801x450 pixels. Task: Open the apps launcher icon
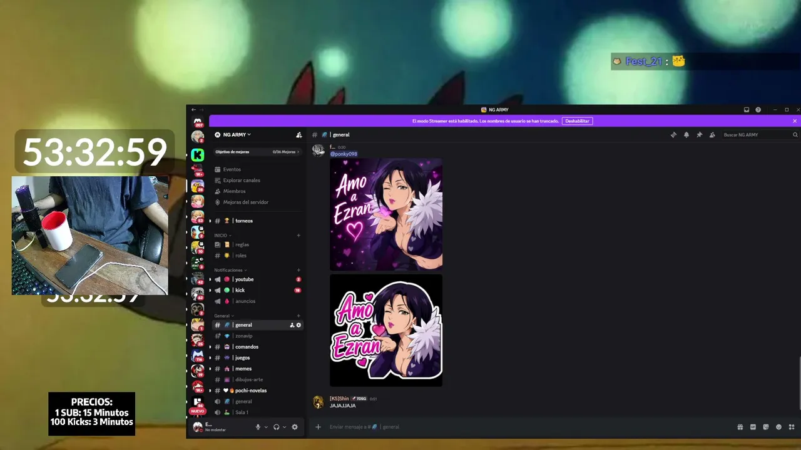tap(792, 427)
